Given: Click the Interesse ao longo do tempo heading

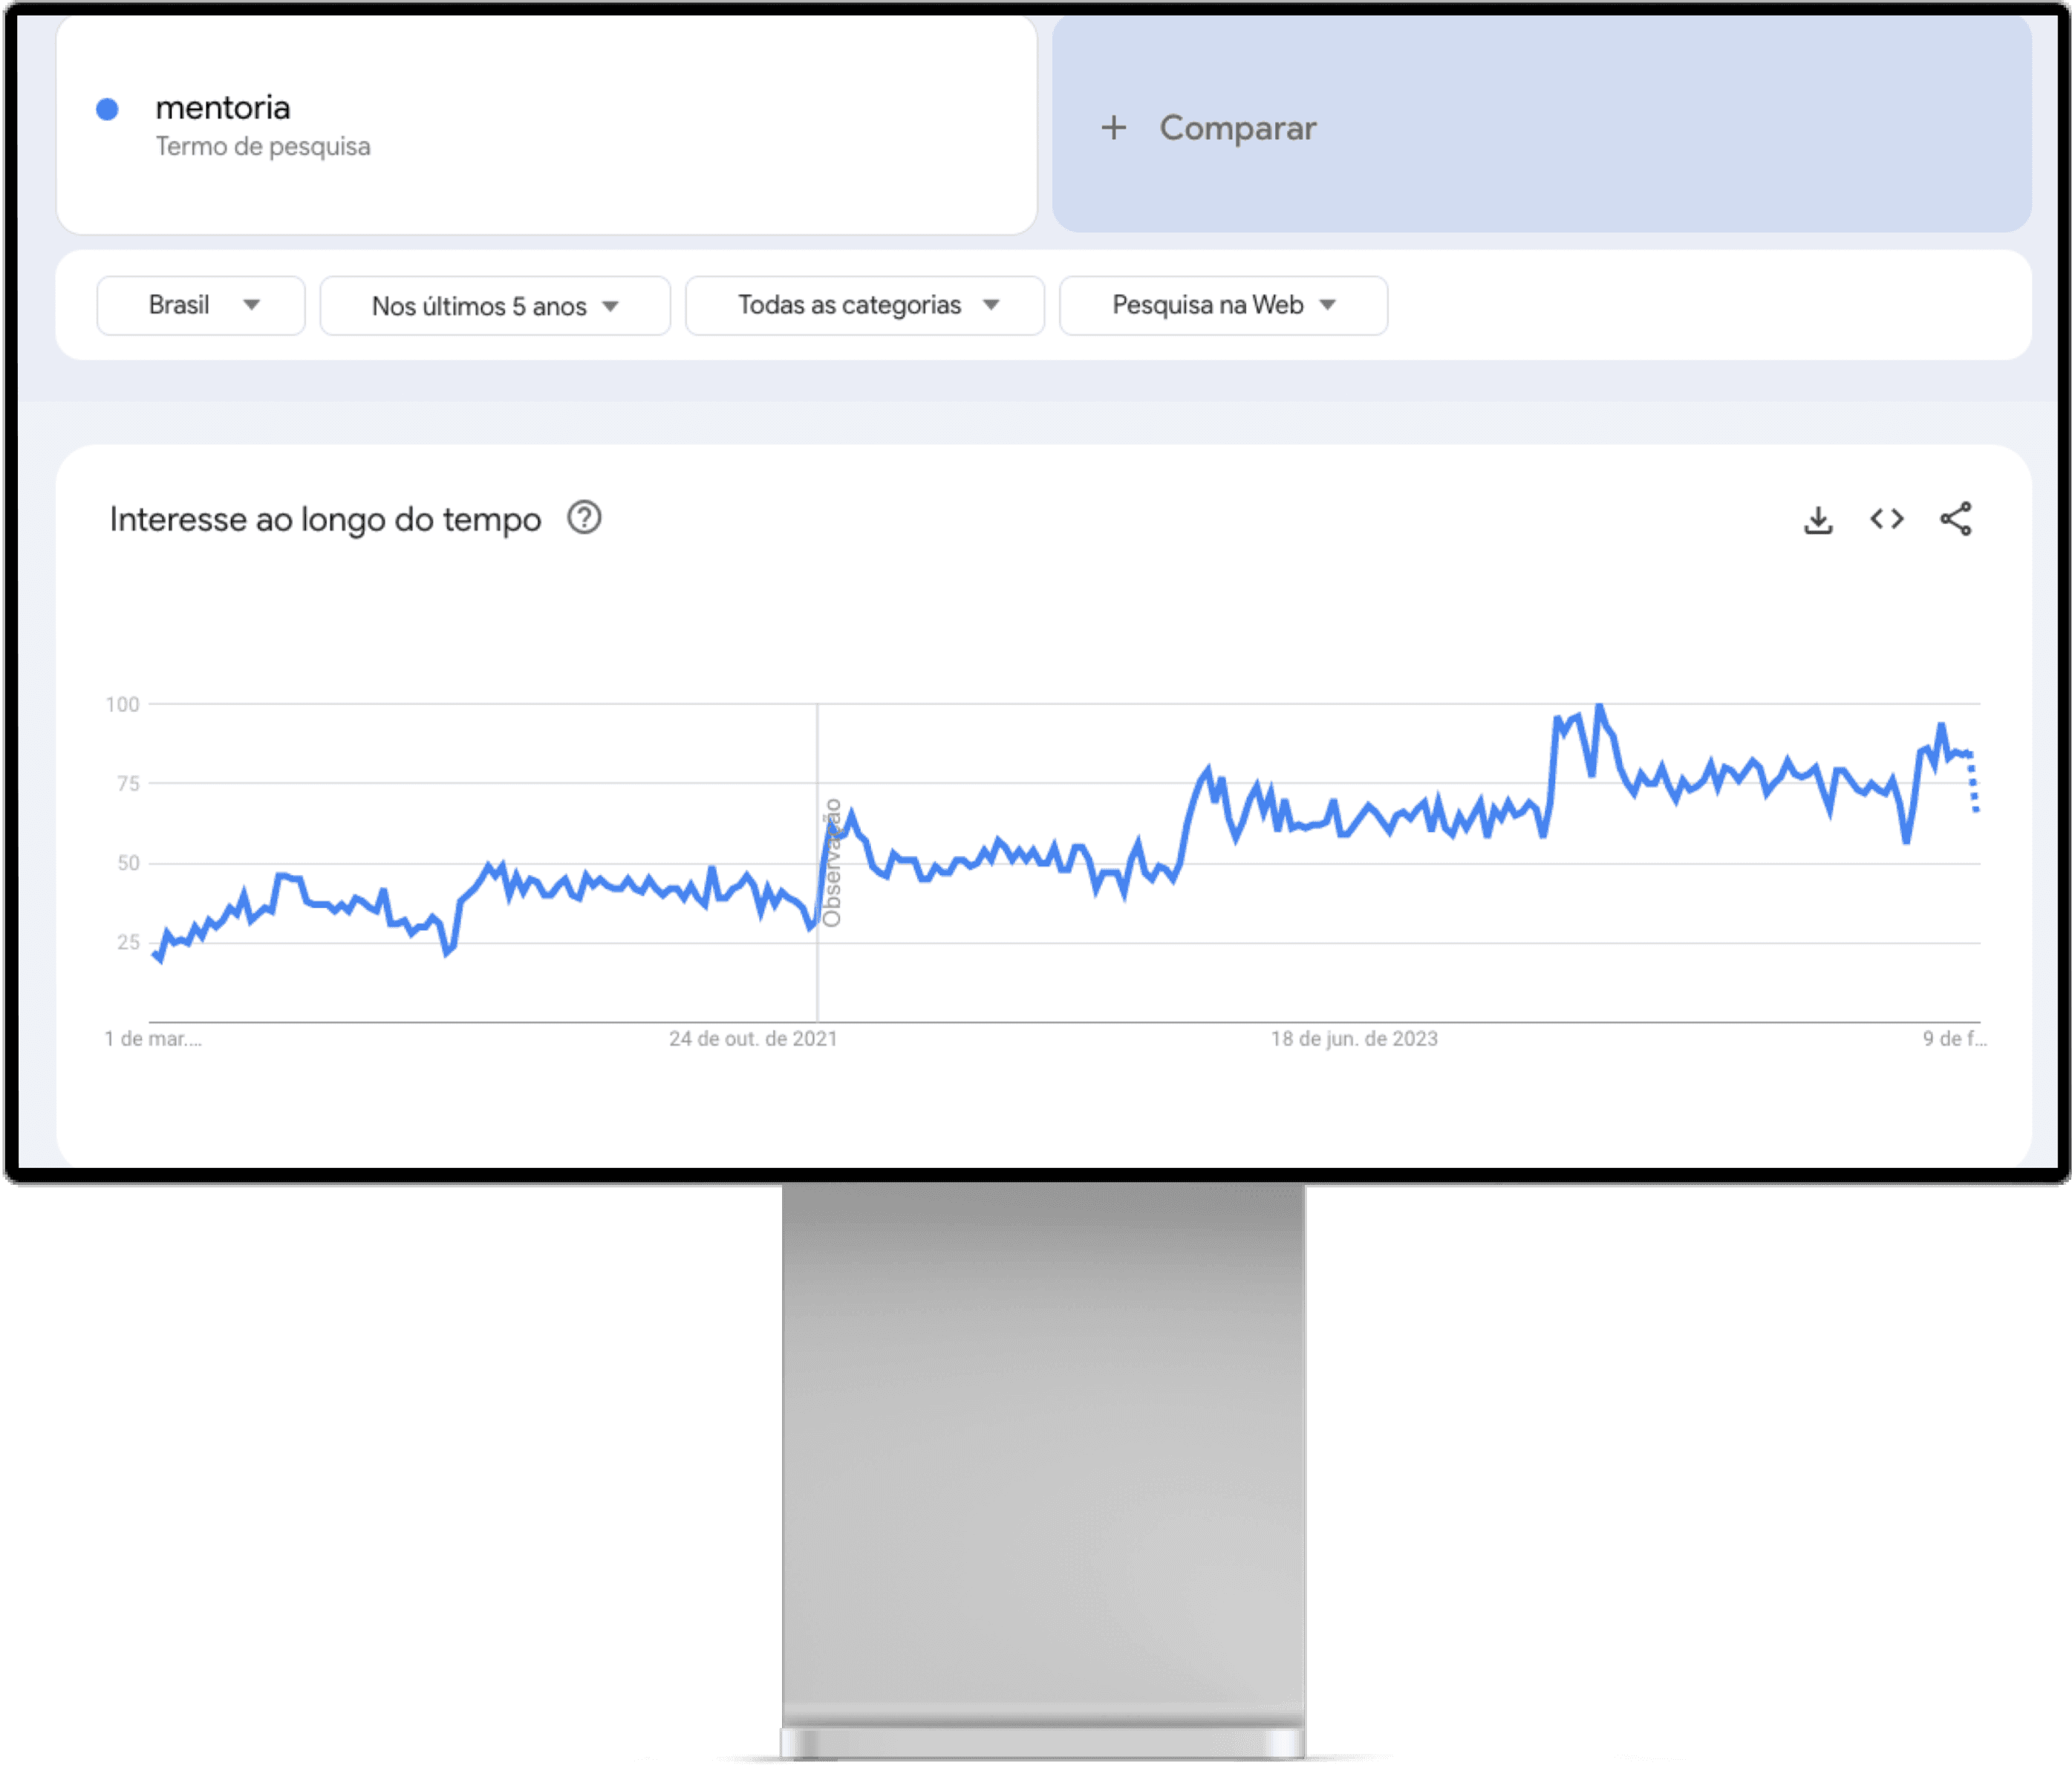Looking at the screenshot, I should click(325, 519).
